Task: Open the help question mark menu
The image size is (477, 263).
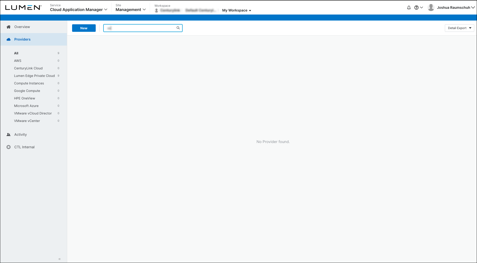Action: 418,8
